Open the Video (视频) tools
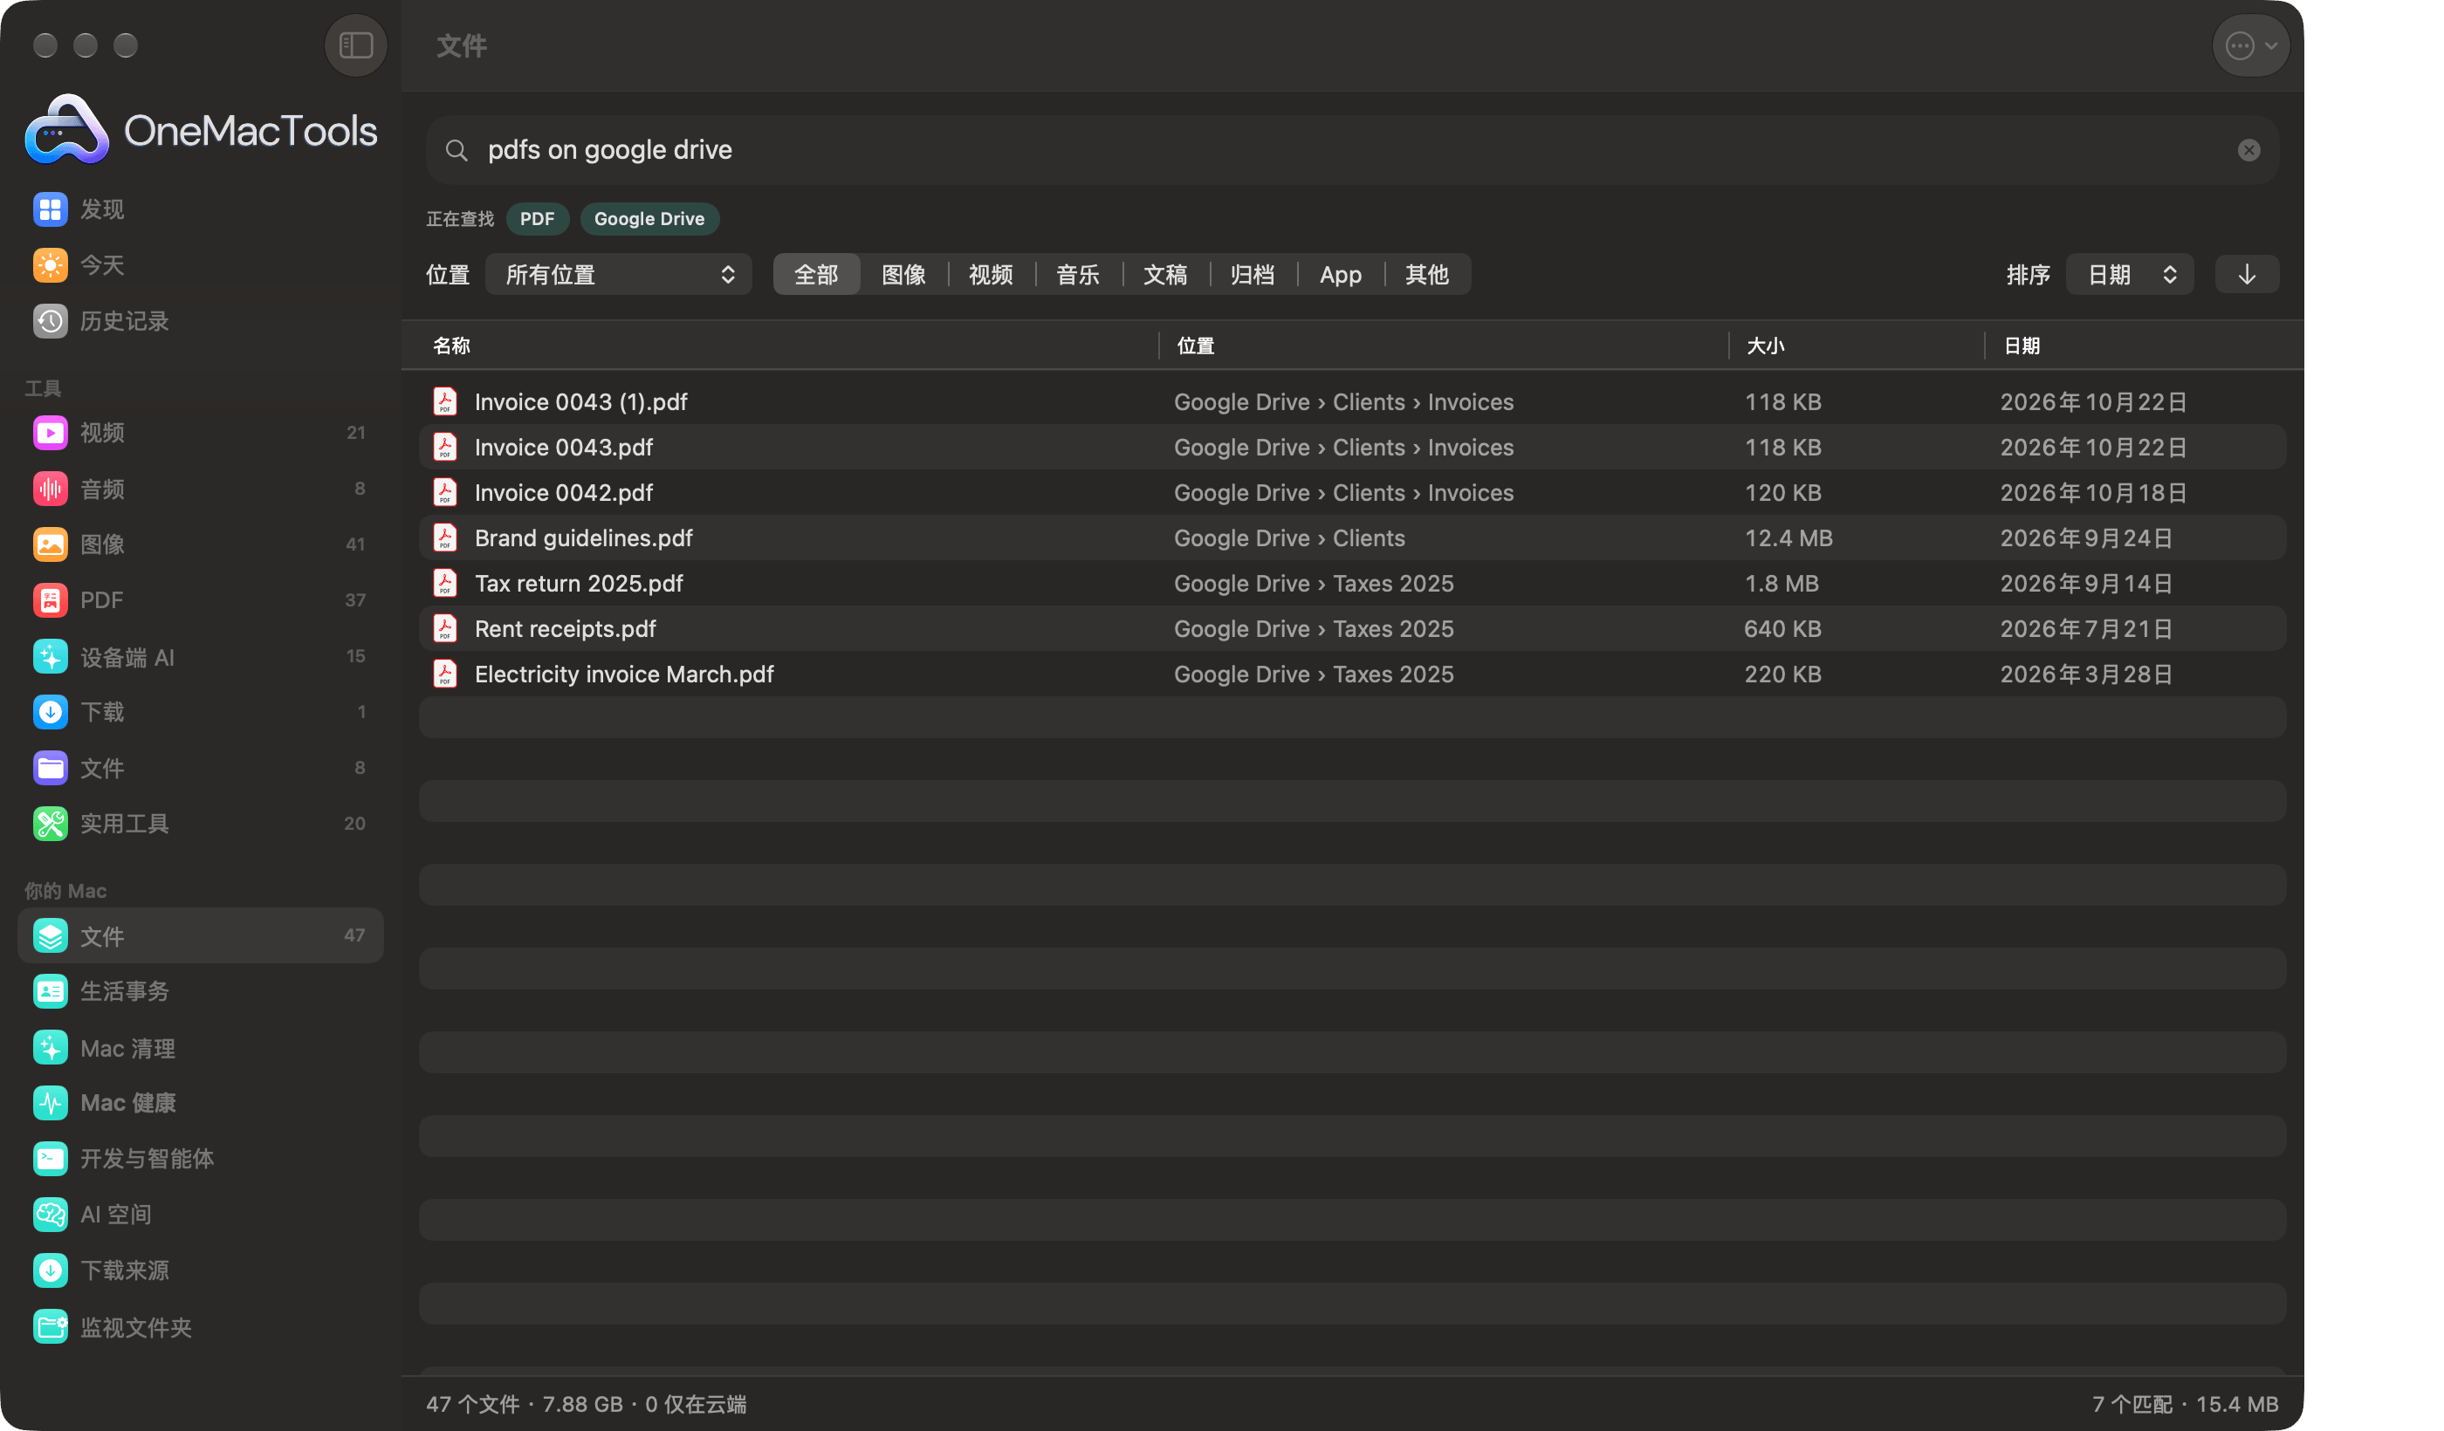The image size is (2444, 1431). coord(200,433)
